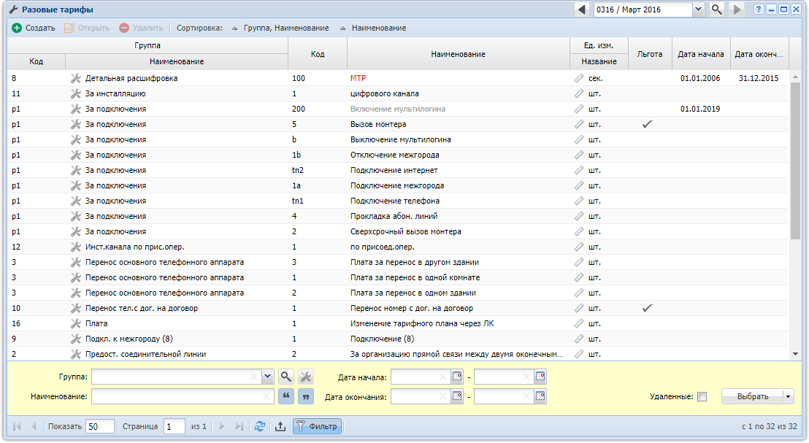The image size is (809, 443).
Task: Toggle the Фильтр button
Action: point(318,426)
